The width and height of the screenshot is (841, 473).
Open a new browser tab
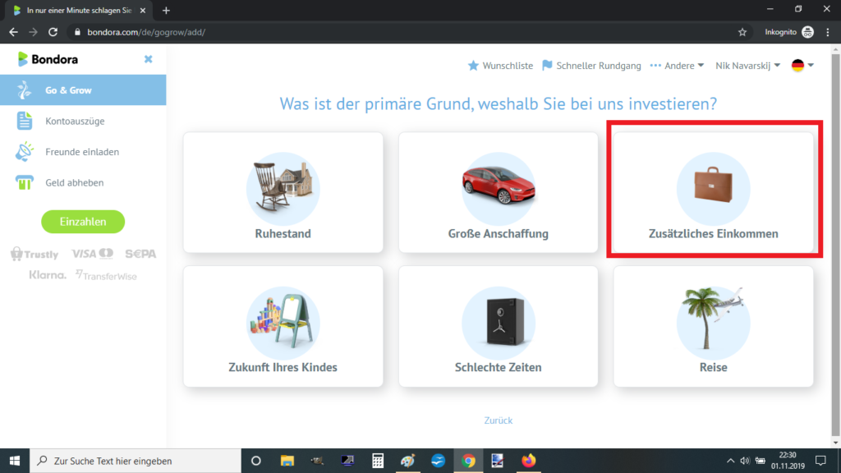166,10
